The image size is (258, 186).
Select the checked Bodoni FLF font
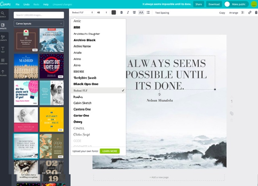click(98, 90)
